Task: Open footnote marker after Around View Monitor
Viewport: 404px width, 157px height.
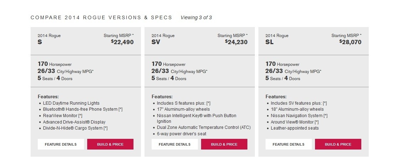Action: pyautogui.click(x=317, y=122)
